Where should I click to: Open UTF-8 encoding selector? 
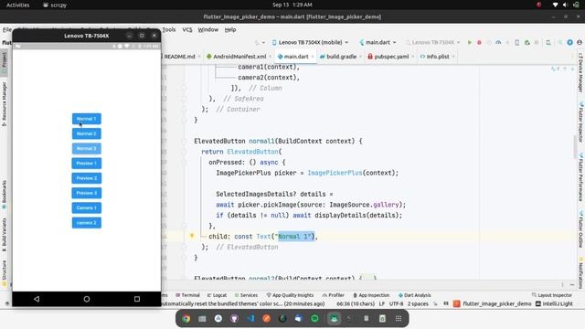coord(396,304)
